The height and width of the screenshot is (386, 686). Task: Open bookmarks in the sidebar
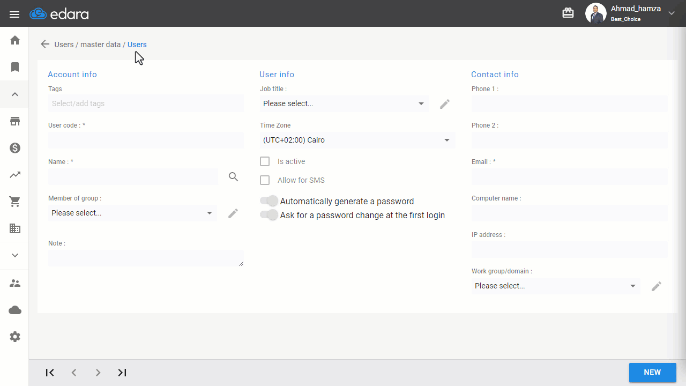point(15,67)
